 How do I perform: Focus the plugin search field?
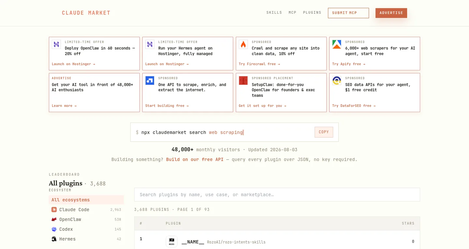[277, 195]
